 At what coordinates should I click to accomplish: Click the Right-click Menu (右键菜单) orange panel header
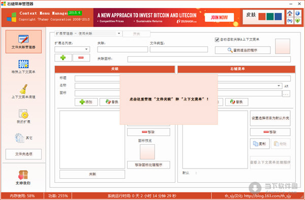click(x=236, y=69)
